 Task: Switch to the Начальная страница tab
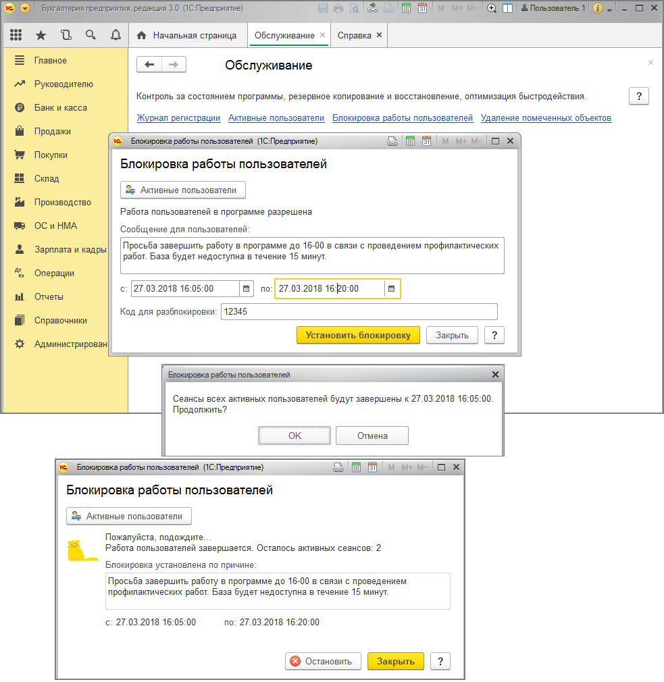[x=187, y=35]
